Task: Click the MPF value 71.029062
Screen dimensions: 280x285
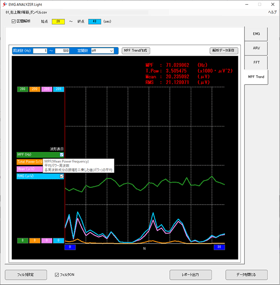Action: pos(177,65)
